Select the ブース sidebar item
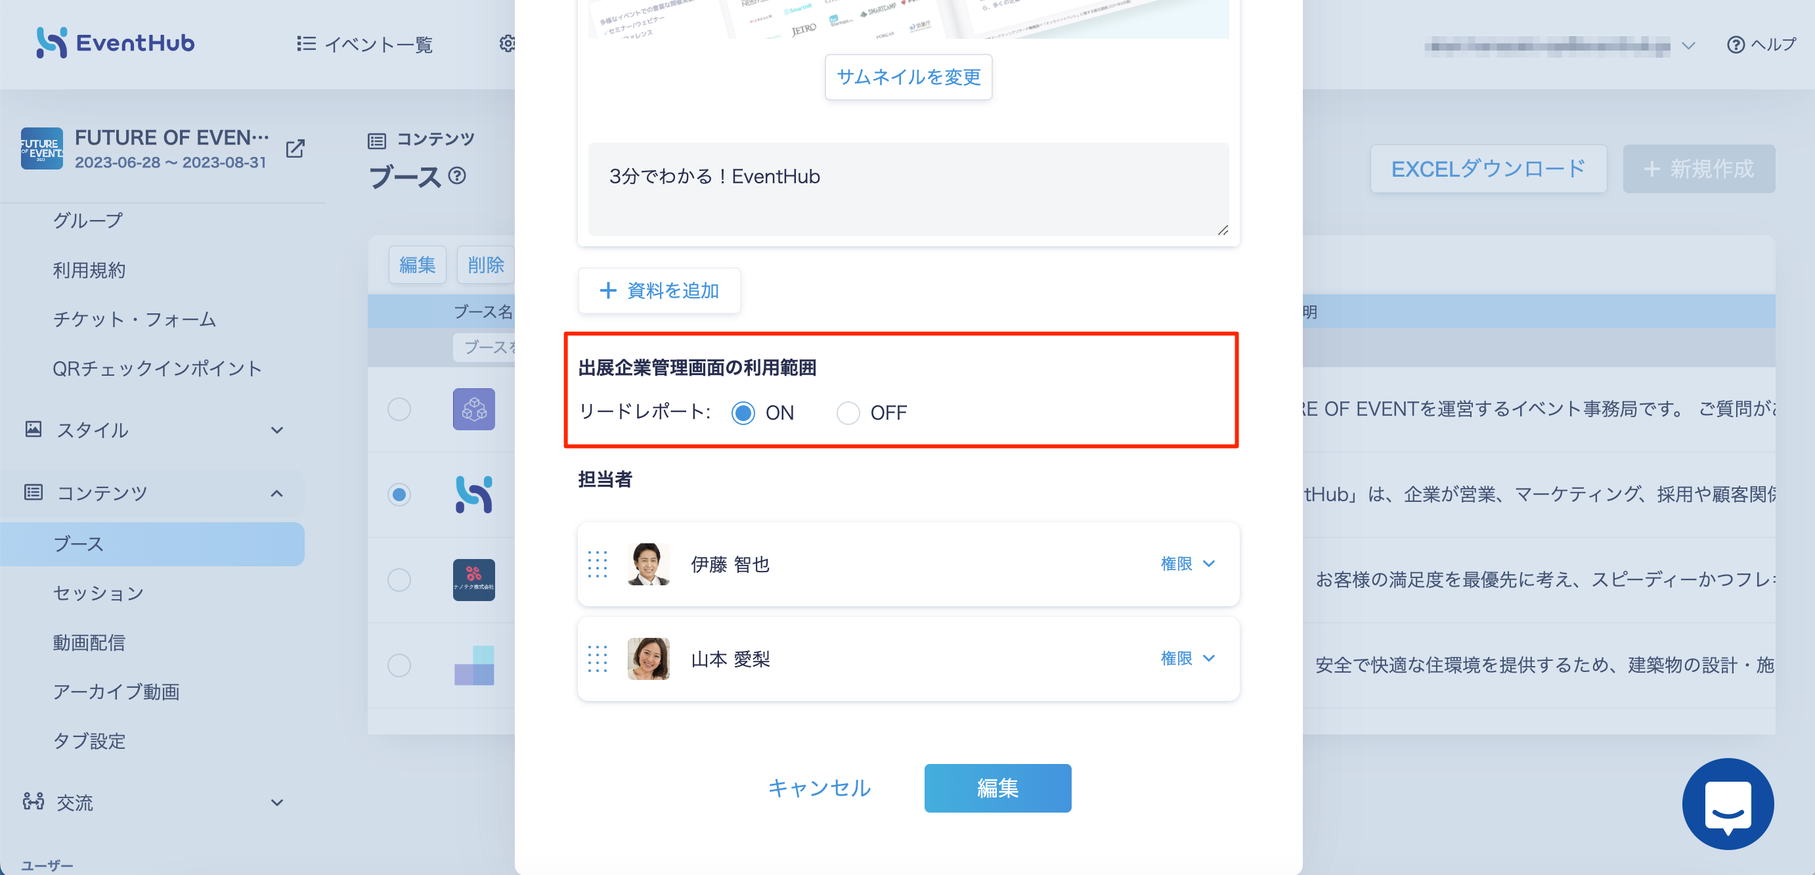This screenshot has width=1815, height=875. tap(152, 544)
